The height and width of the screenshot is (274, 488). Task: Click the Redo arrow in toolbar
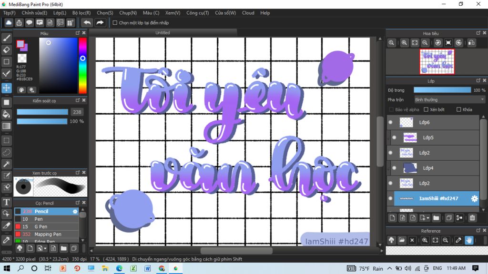click(100, 23)
